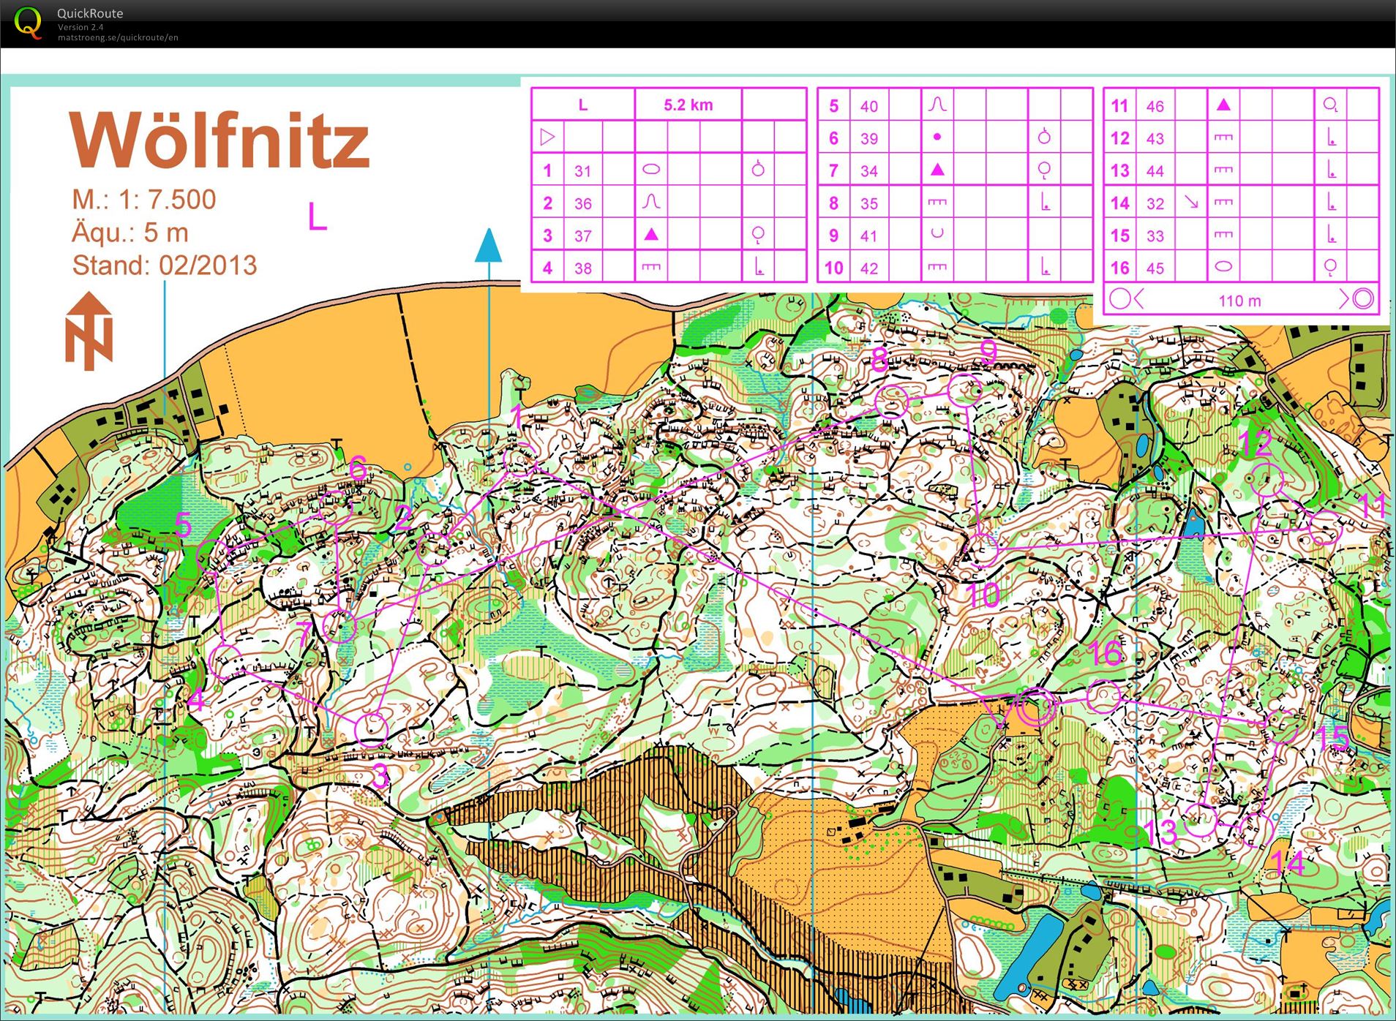Click control code '46' in the table
1396x1021 pixels.
click(x=1155, y=106)
